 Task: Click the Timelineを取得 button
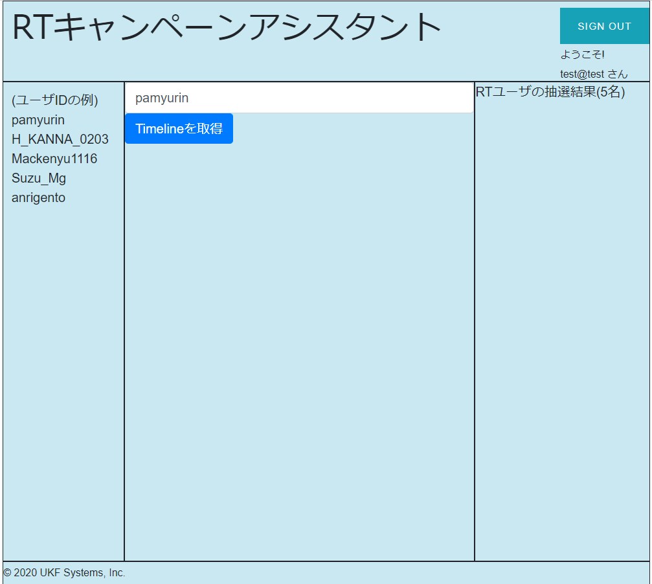pyautogui.click(x=179, y=128)
